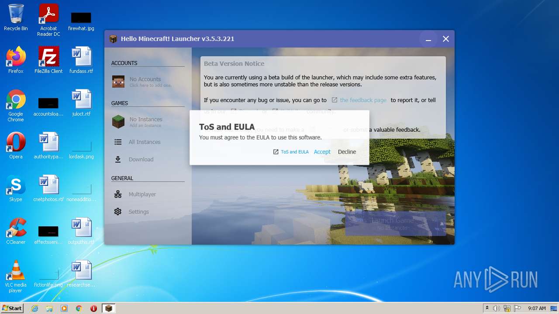Select effectsseni... file on desktop
Viewport: 559px width, 314px height.
click(48, 235)
